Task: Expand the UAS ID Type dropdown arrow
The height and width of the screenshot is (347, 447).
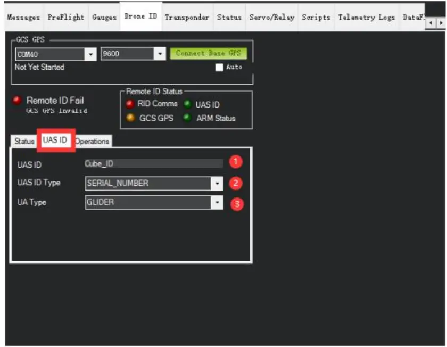Action: click(x=217, y=183)
